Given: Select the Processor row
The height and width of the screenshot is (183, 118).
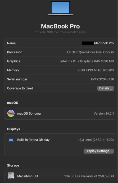Looking at the screenshot, I should pyautogui.click(x=60, y=52).
